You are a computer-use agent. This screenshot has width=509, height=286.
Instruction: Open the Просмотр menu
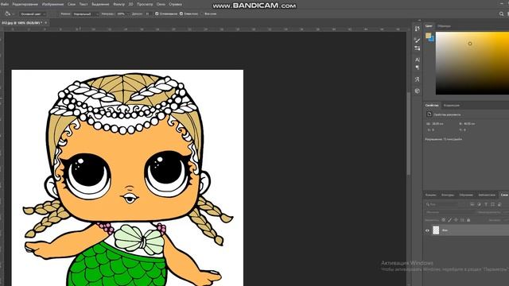coord(145,4)
